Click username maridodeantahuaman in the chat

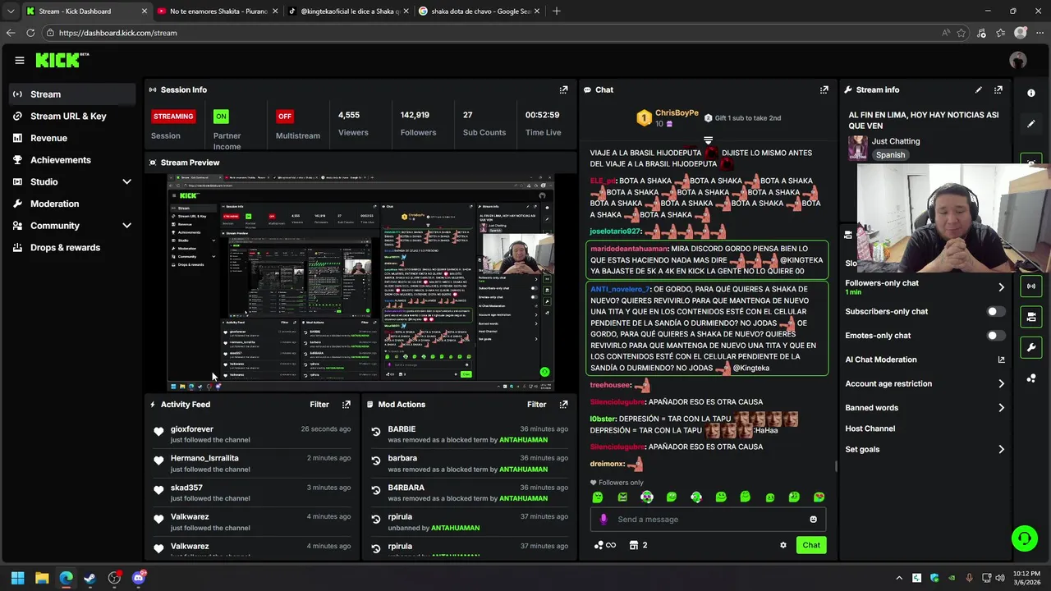629,249
